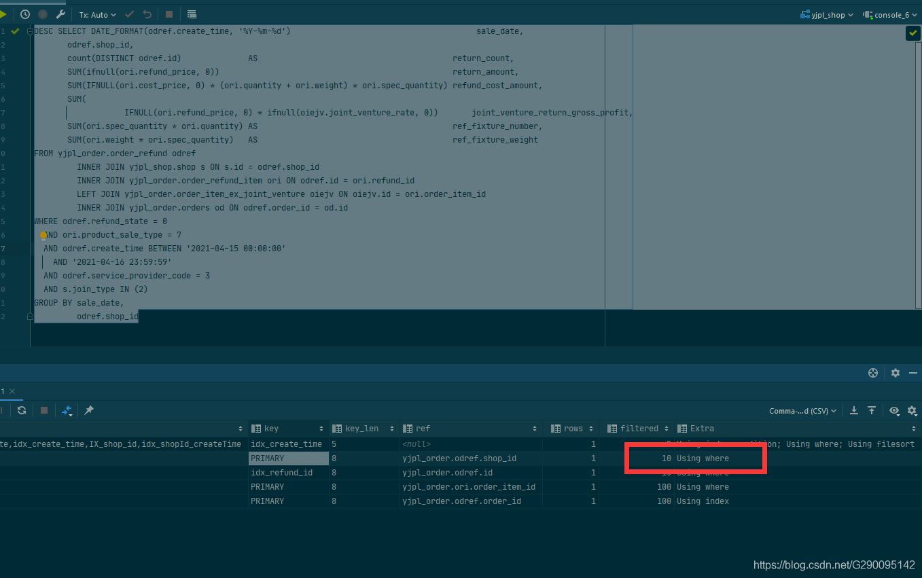The width and height of the screenshot is (922, 578).
Task: Click the target crosshair icon in results header
Action: (x=873, y=373)
